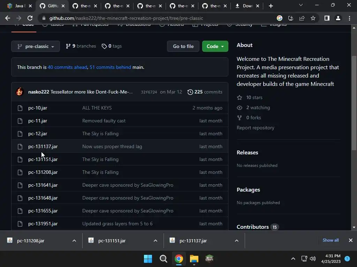This screenshot has width=357, height=267.
Task: Click the file icon for pc-10.jar
Action: (x=20, y=108)
